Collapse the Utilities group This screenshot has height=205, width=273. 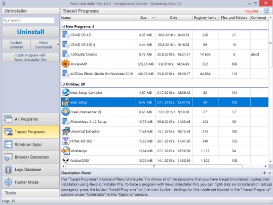(x=63, y=84)
